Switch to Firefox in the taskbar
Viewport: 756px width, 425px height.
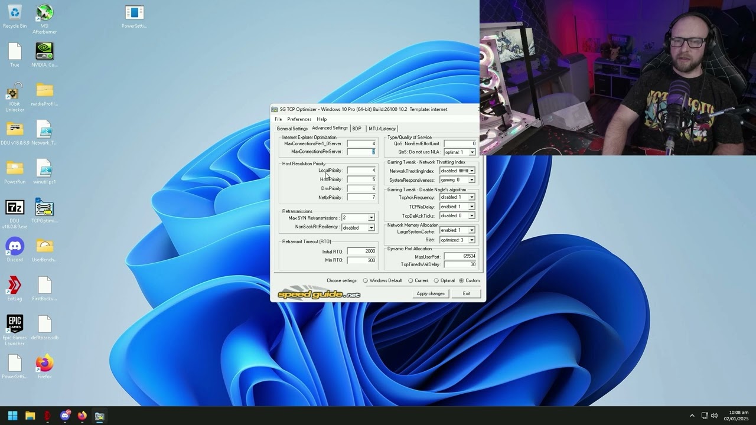[82, 416]
